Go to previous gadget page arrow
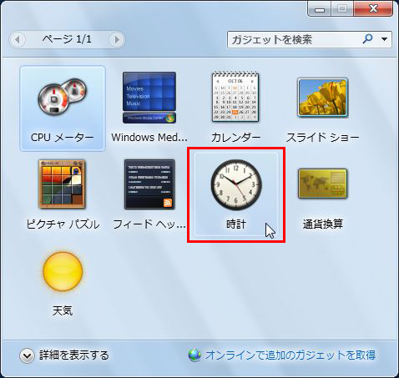Image resolution: width=399 pixels, height=378 pixels. click(18, 39)
